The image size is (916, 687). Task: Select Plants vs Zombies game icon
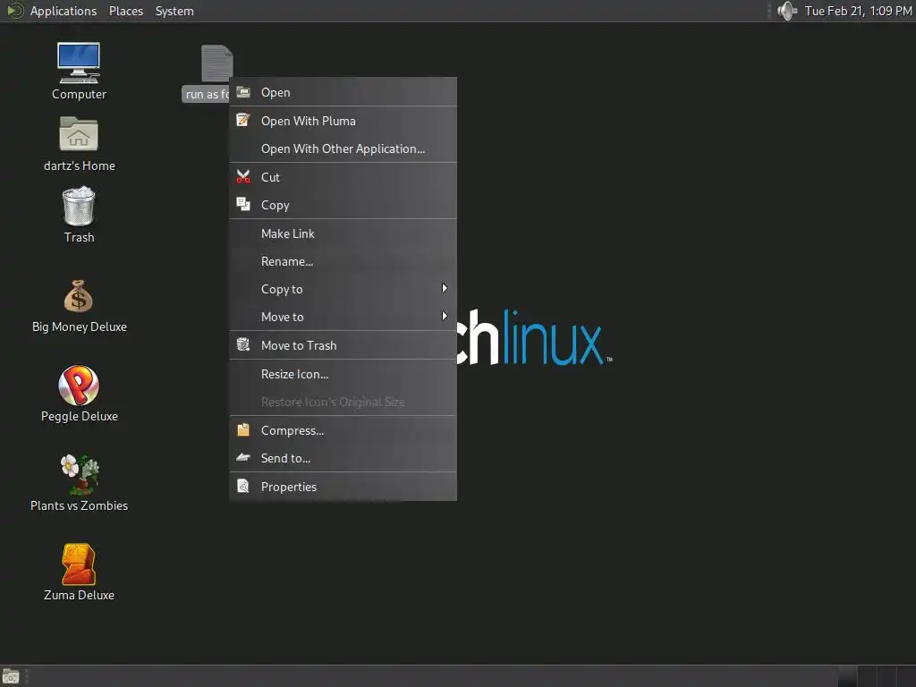coord(80,474)
